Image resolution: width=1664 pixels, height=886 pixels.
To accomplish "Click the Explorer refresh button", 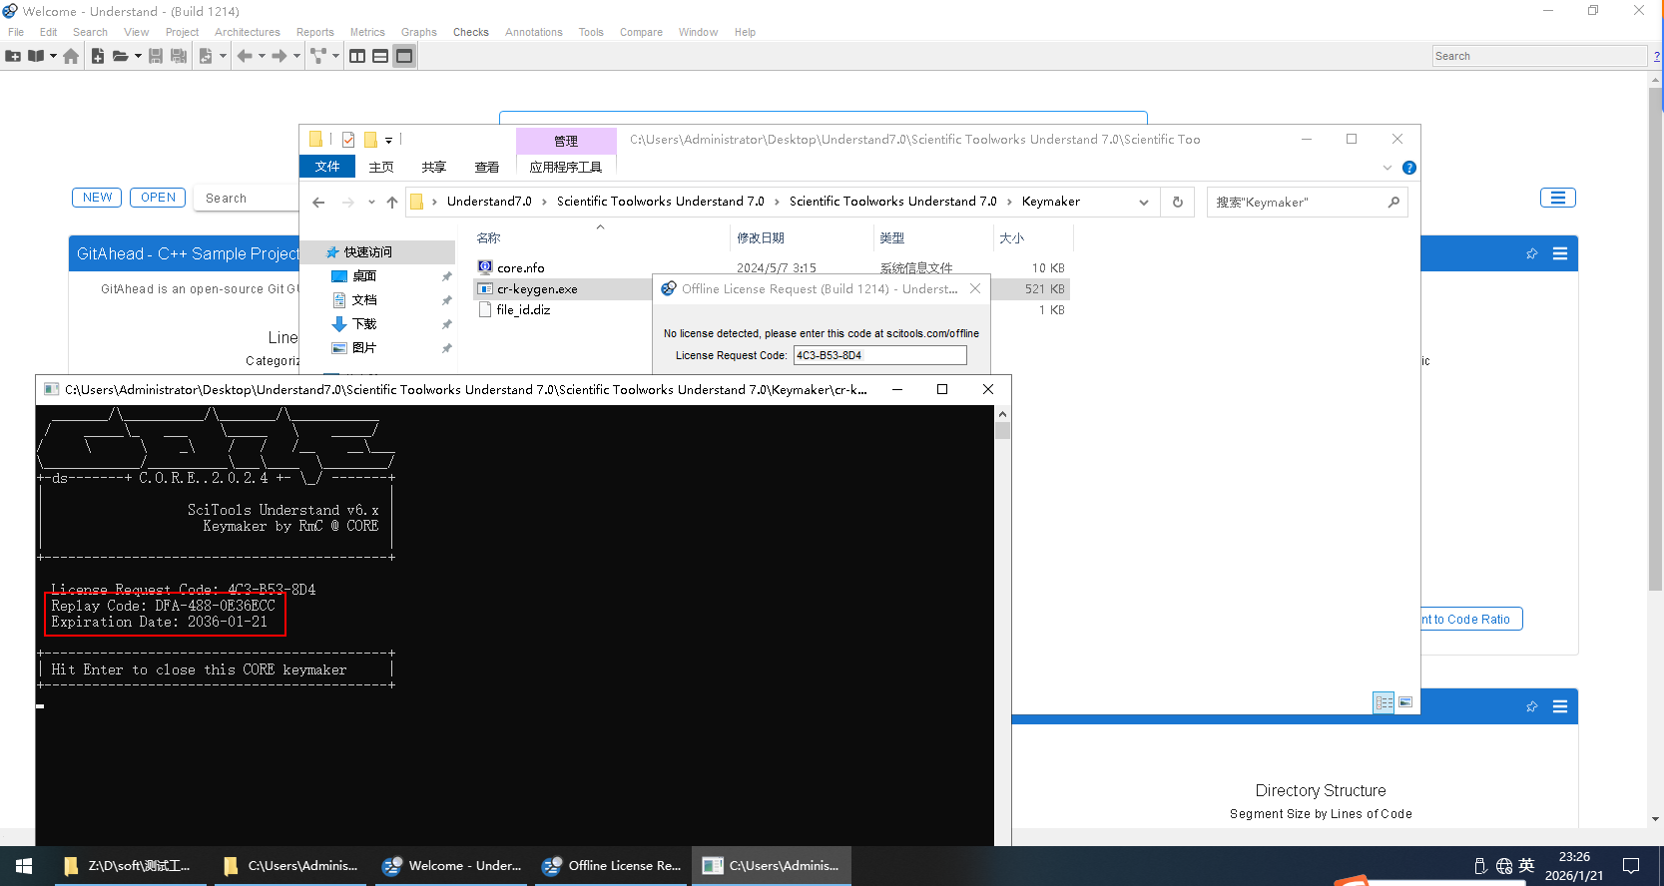I will pyautogui.click(x=1178, y=202).
